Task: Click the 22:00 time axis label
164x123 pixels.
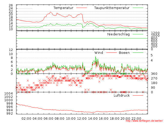Action: (x=136, y=119)
